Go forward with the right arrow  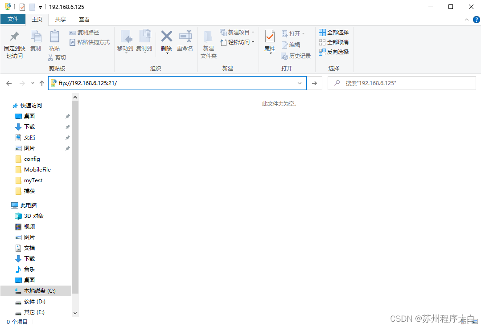[22, 83]
